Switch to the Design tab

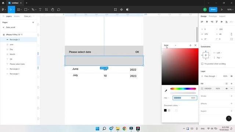click(x=204, y=16)
